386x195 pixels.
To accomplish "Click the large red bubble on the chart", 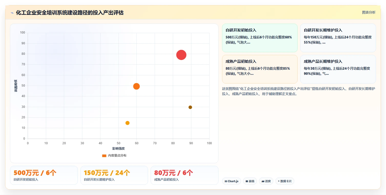I will click(x=181, y=55).
